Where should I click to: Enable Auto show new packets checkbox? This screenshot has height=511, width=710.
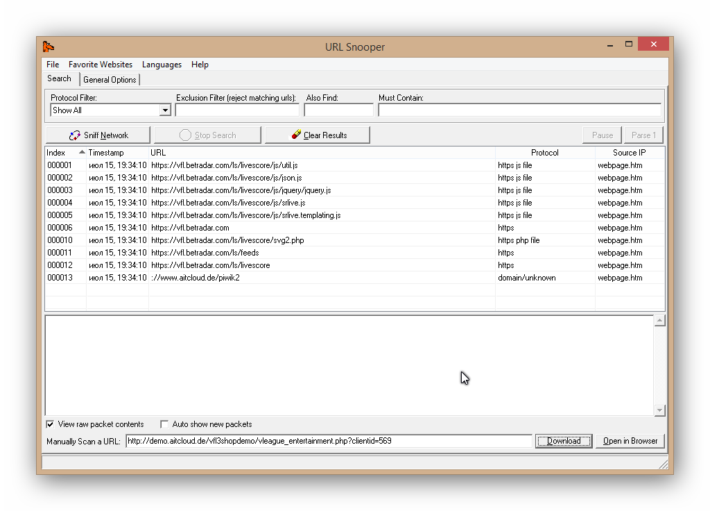coord(164,424)
